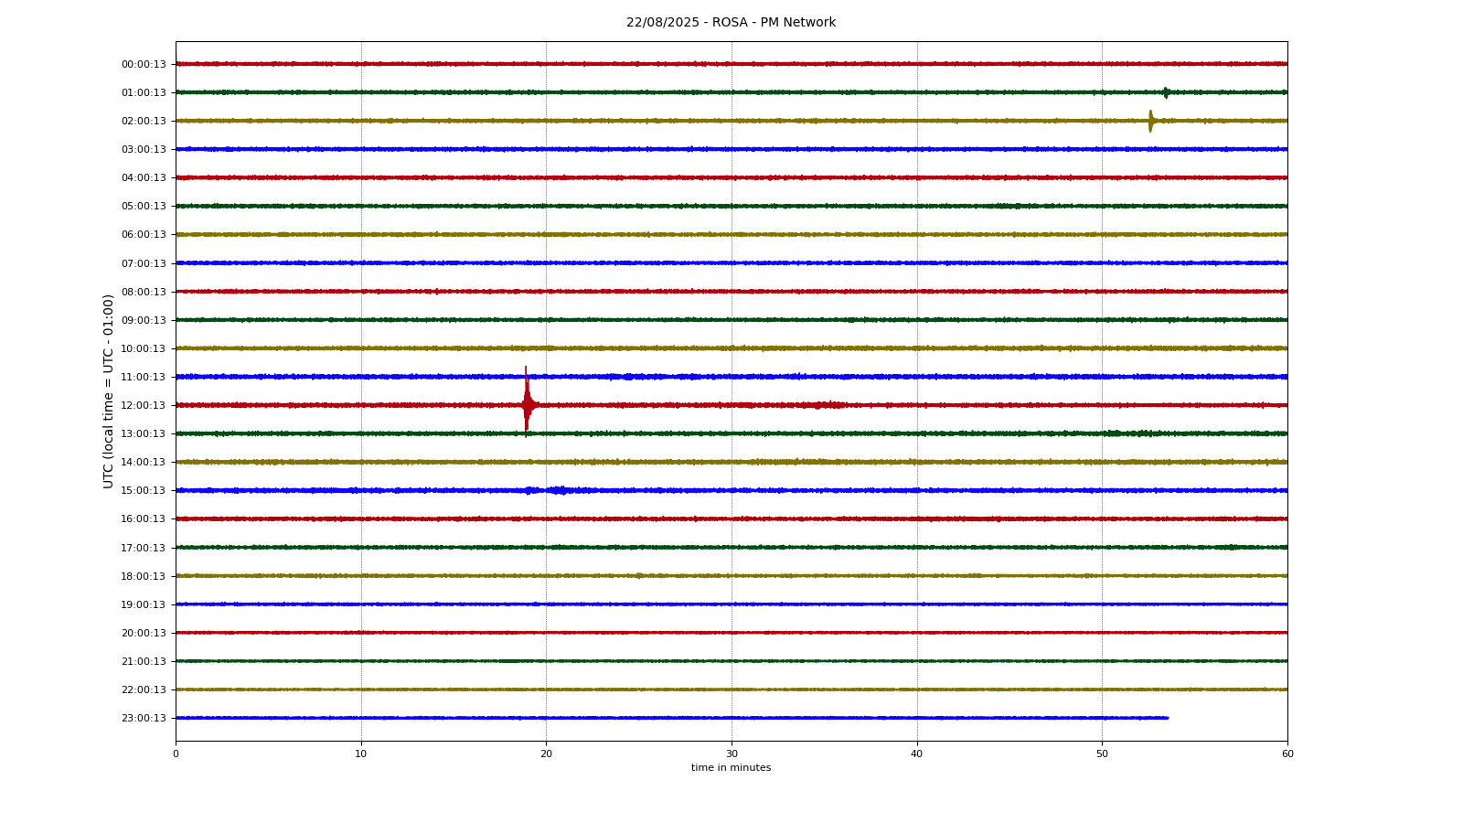
Task: Select the 03:00:13 row label
Action: (x=144, y=149)
